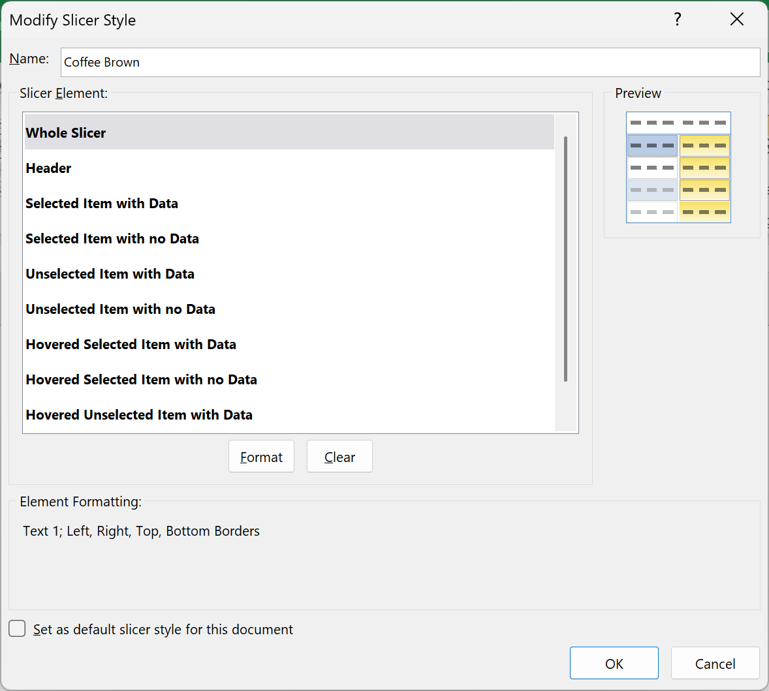Select Hovered Unselected Item with Data
The height and width of the screenshot is (691, 769).
[x=289, y=415]
